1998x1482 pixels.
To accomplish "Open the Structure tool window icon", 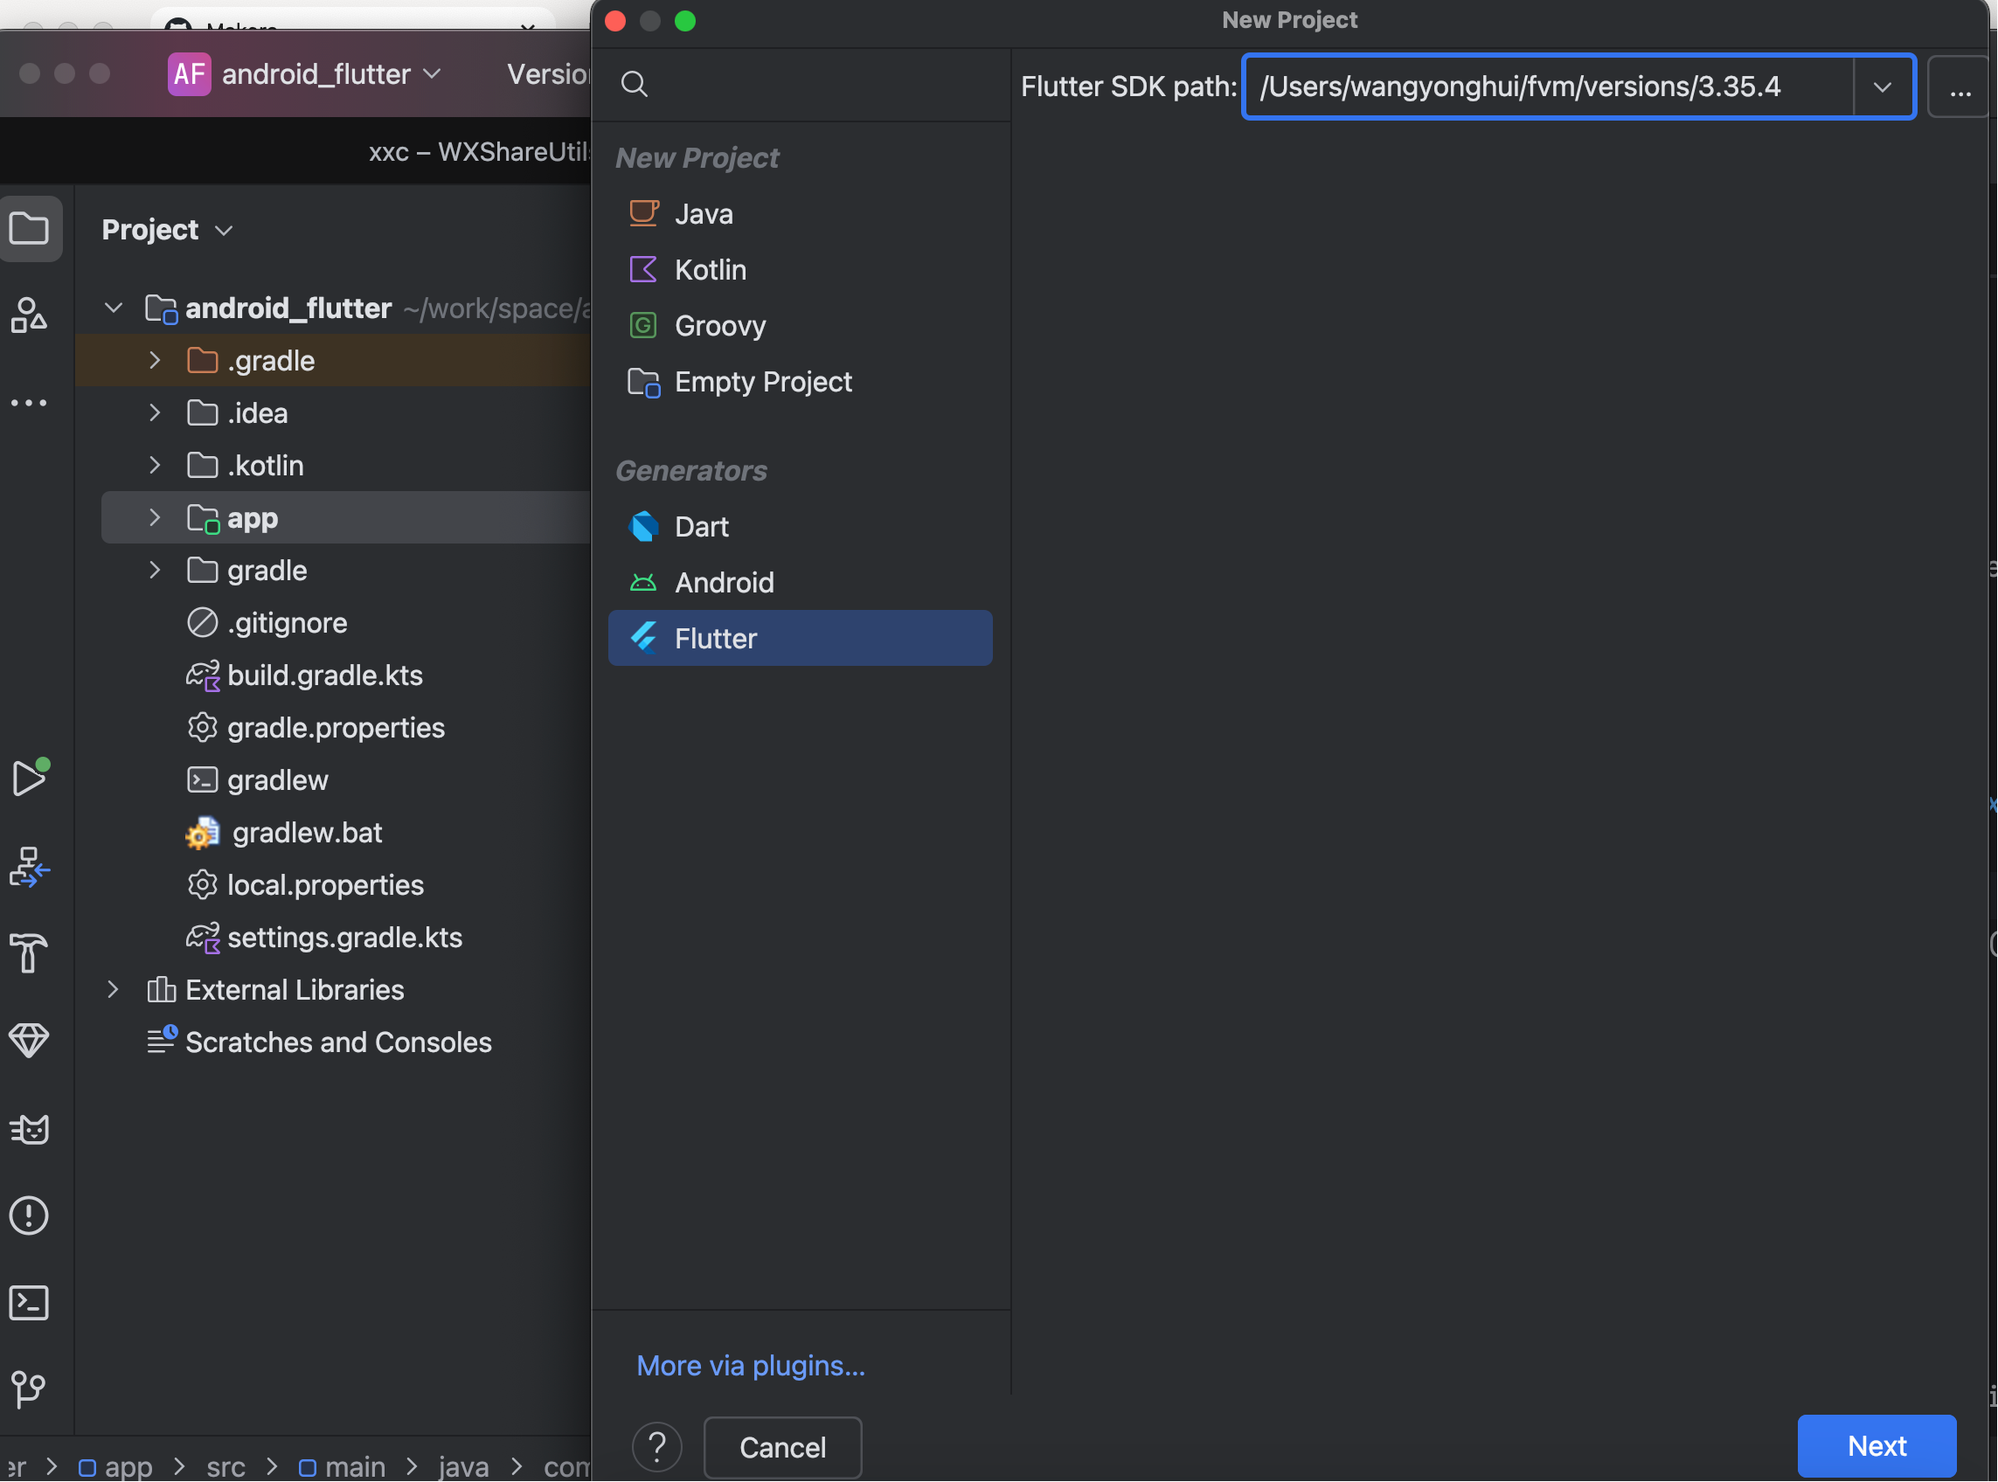I will tap(30, 315).
